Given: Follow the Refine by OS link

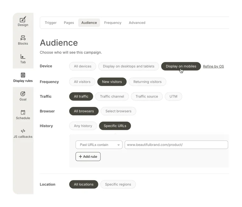Looking at the screenshot, I should coord(213,66).
